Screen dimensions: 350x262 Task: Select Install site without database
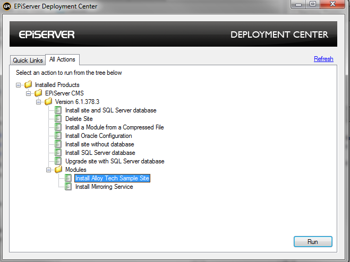pyautogui.click(x=99, y=144)
